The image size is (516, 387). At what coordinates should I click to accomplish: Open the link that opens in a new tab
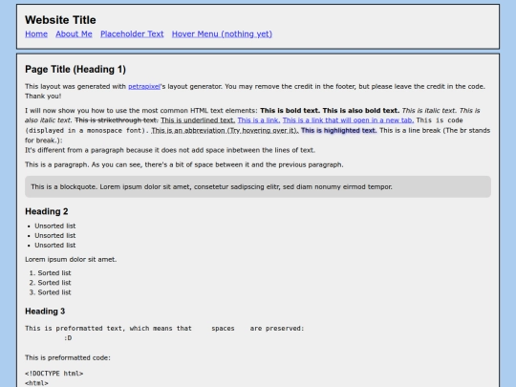pos(348,120)
